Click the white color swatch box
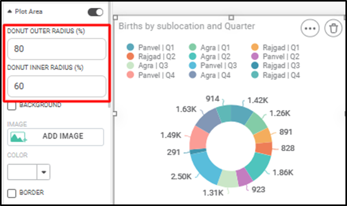This screenshot has width=347, height=206. [x=22, y=172]
